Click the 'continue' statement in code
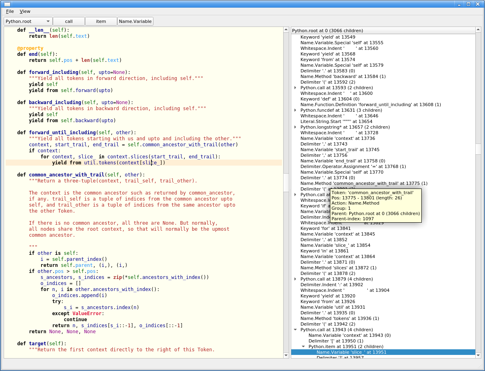This screenshot has width=485, height=371. point(75,320)
